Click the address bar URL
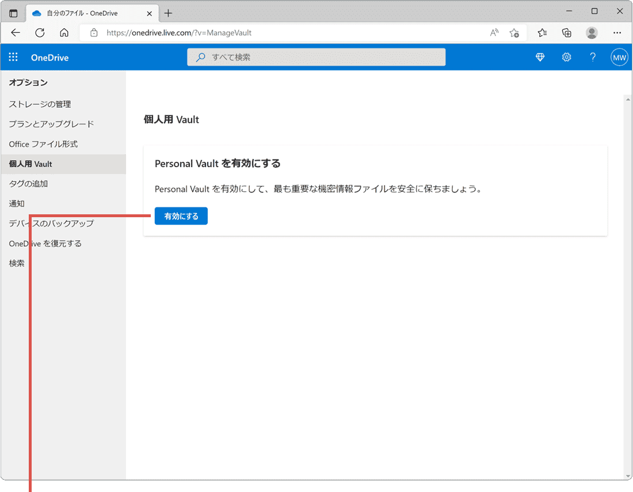Viewport: 633px width, 492px height. tap(179, 33)
